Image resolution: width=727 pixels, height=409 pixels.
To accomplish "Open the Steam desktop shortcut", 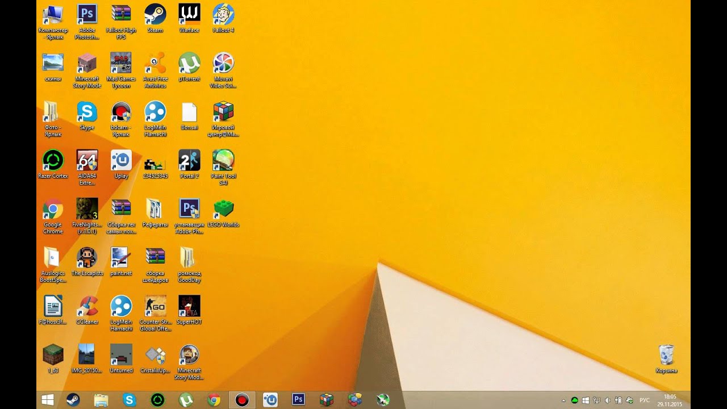I will tap(155, 18).
